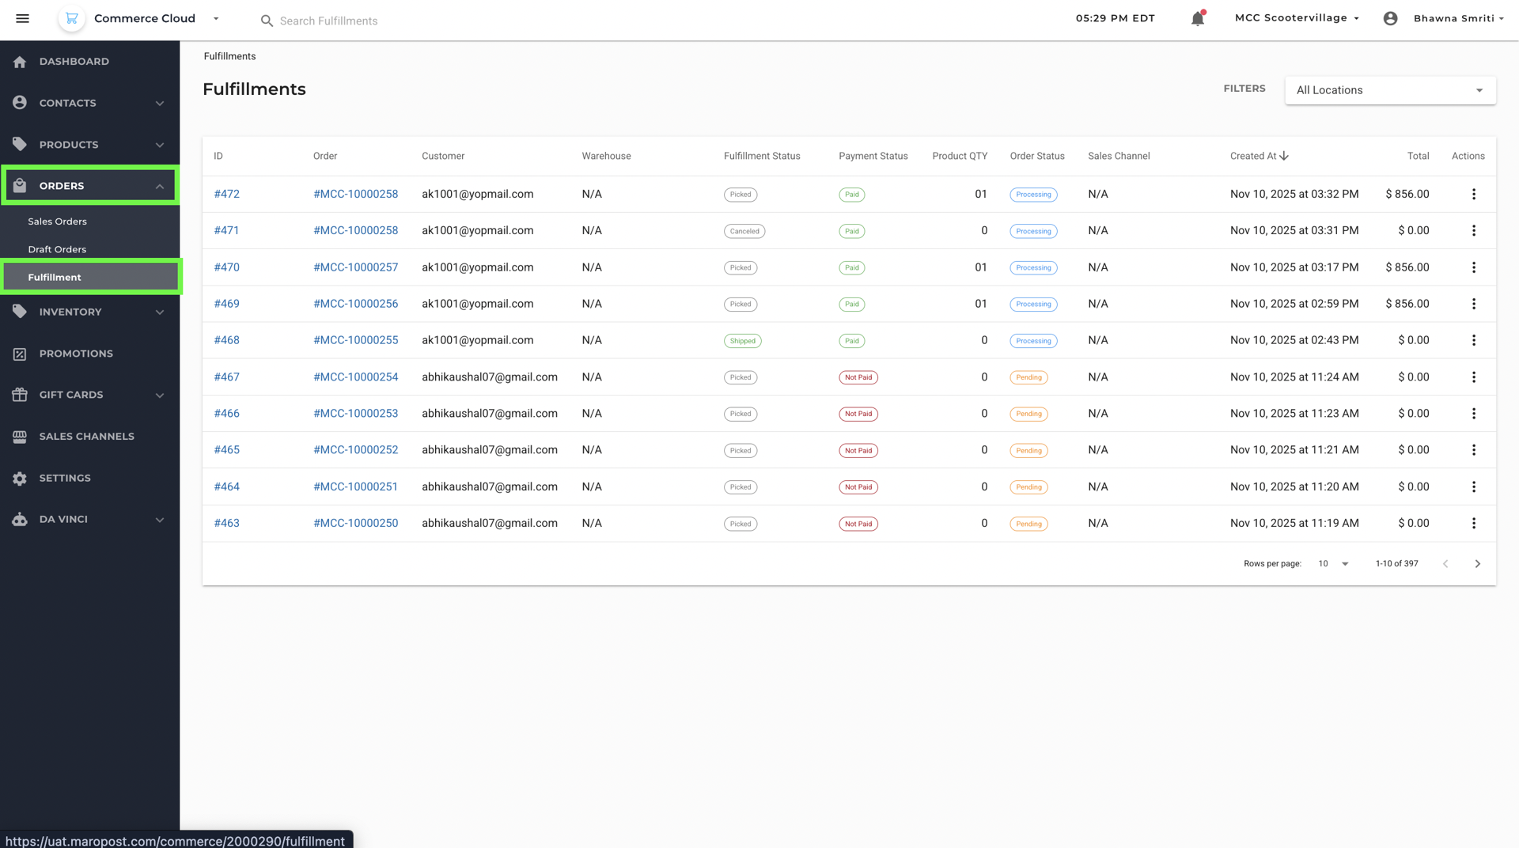Open the hamburger menu icon
Image resolution: width=1519 pixels, height=848 pixels.
pos(22,18)
